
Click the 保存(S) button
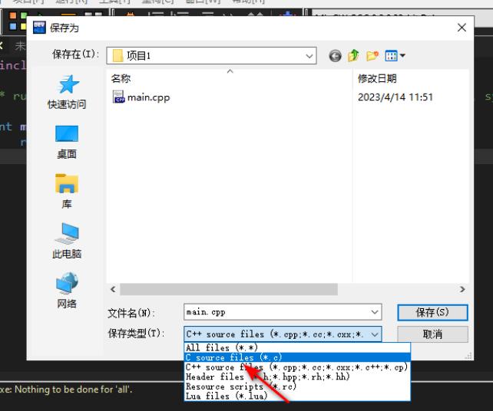click(432, 312)
